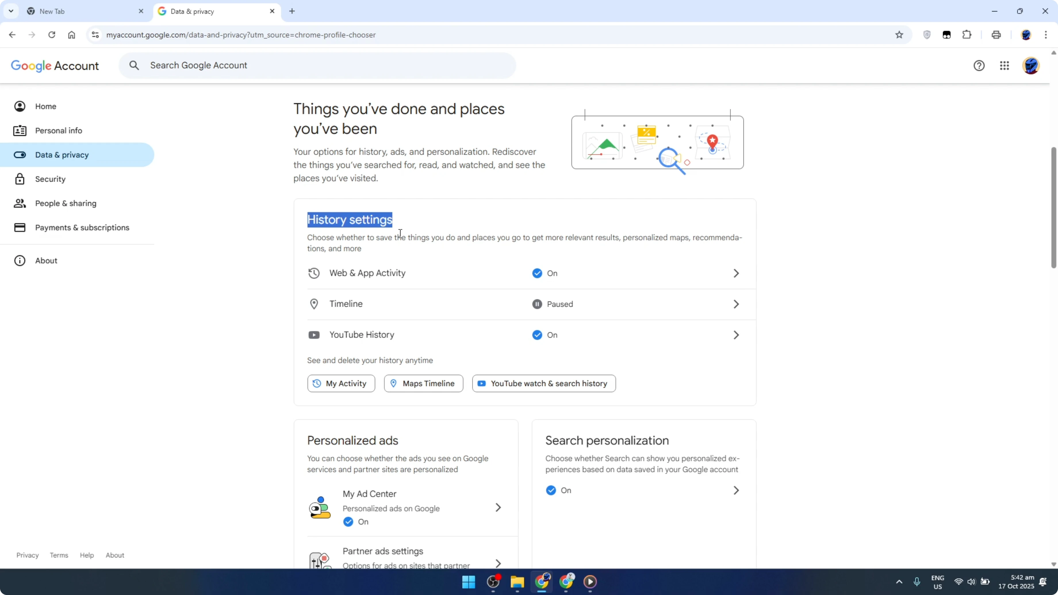This screenshot has height=595, width=1058.
Task: Click the On status under Search personalization
Action: click(551, 490)
